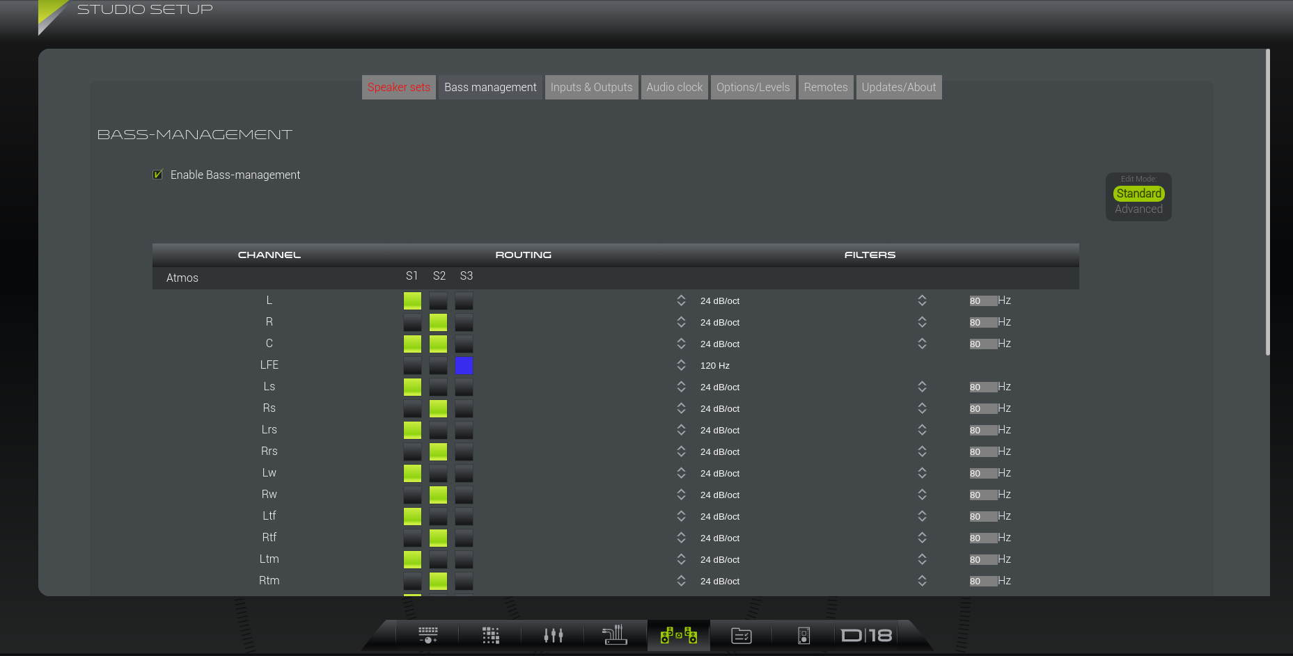
Task: Uncheck Enable Bass-management checkbox
Action: click(x=158, y=175)
